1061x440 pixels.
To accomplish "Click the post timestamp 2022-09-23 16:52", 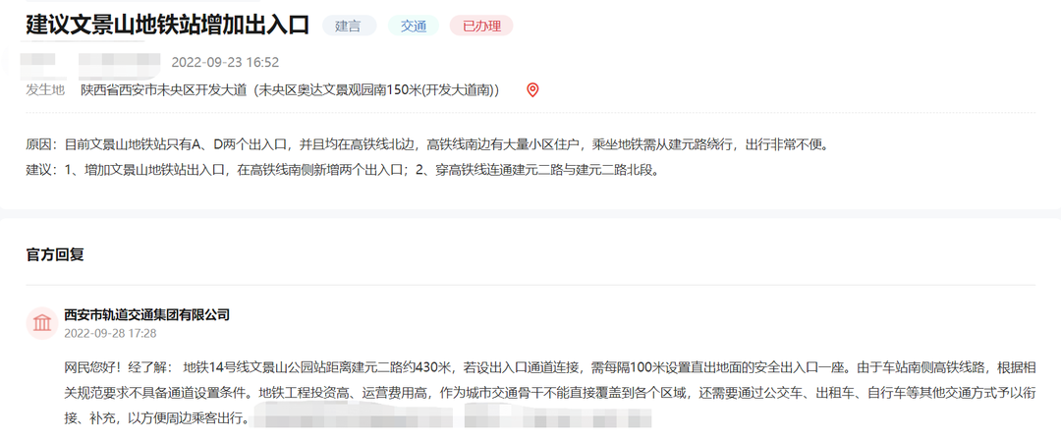I will (225, 62).
